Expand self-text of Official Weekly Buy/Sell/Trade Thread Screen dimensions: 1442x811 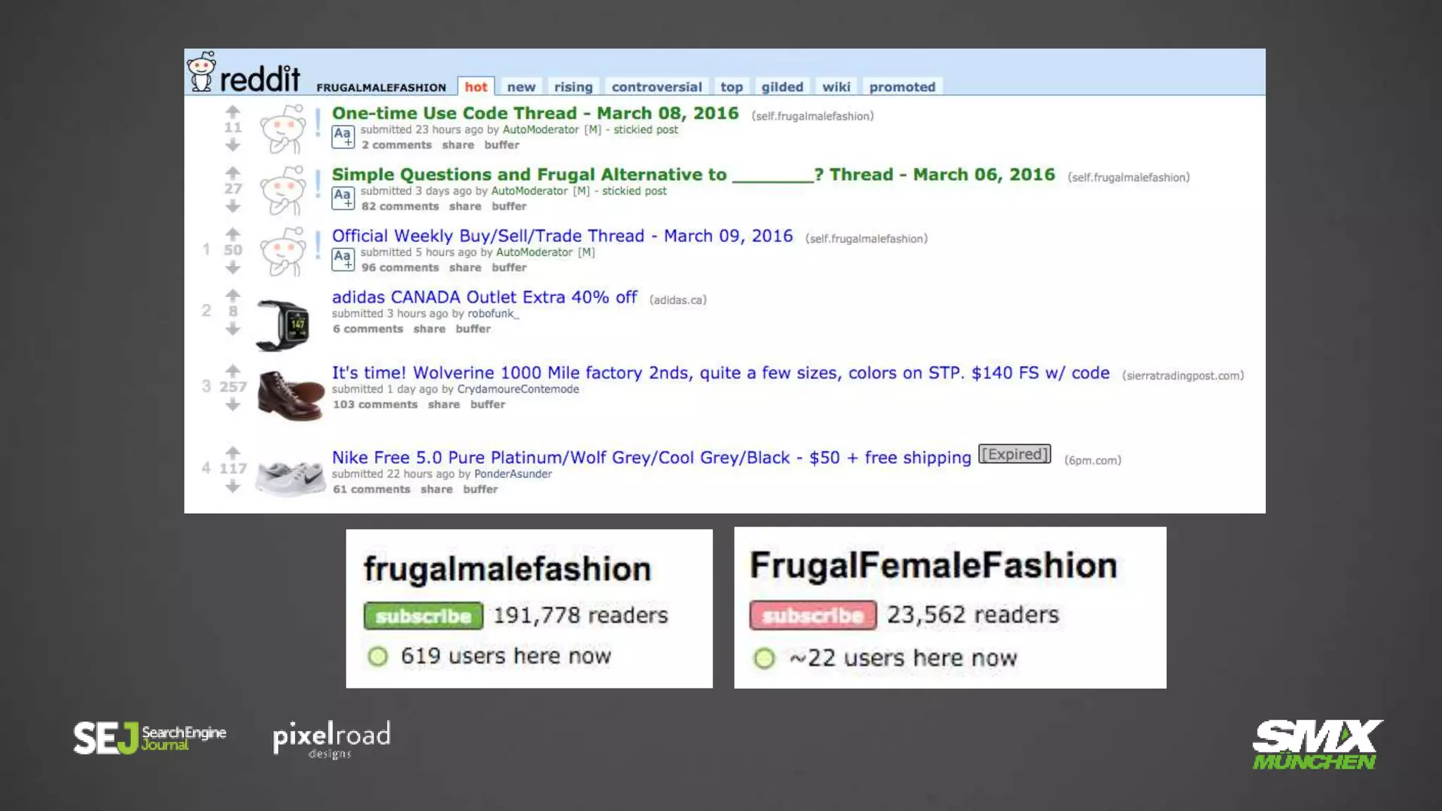343,259
